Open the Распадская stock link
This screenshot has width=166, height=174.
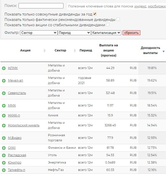coord(17,155)
